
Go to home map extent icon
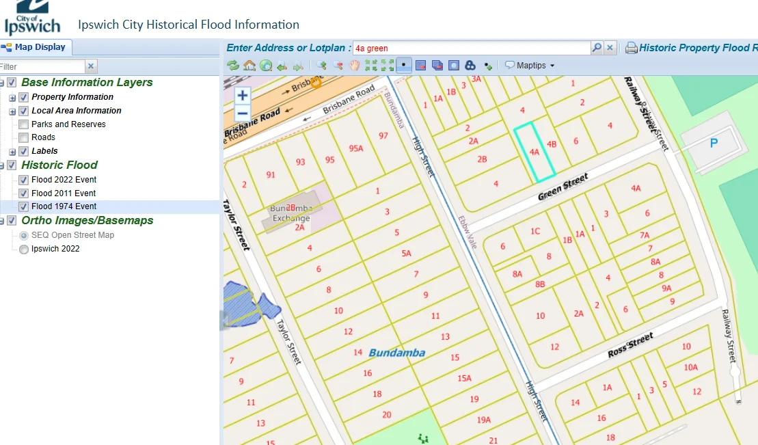[x=249, y=66]
